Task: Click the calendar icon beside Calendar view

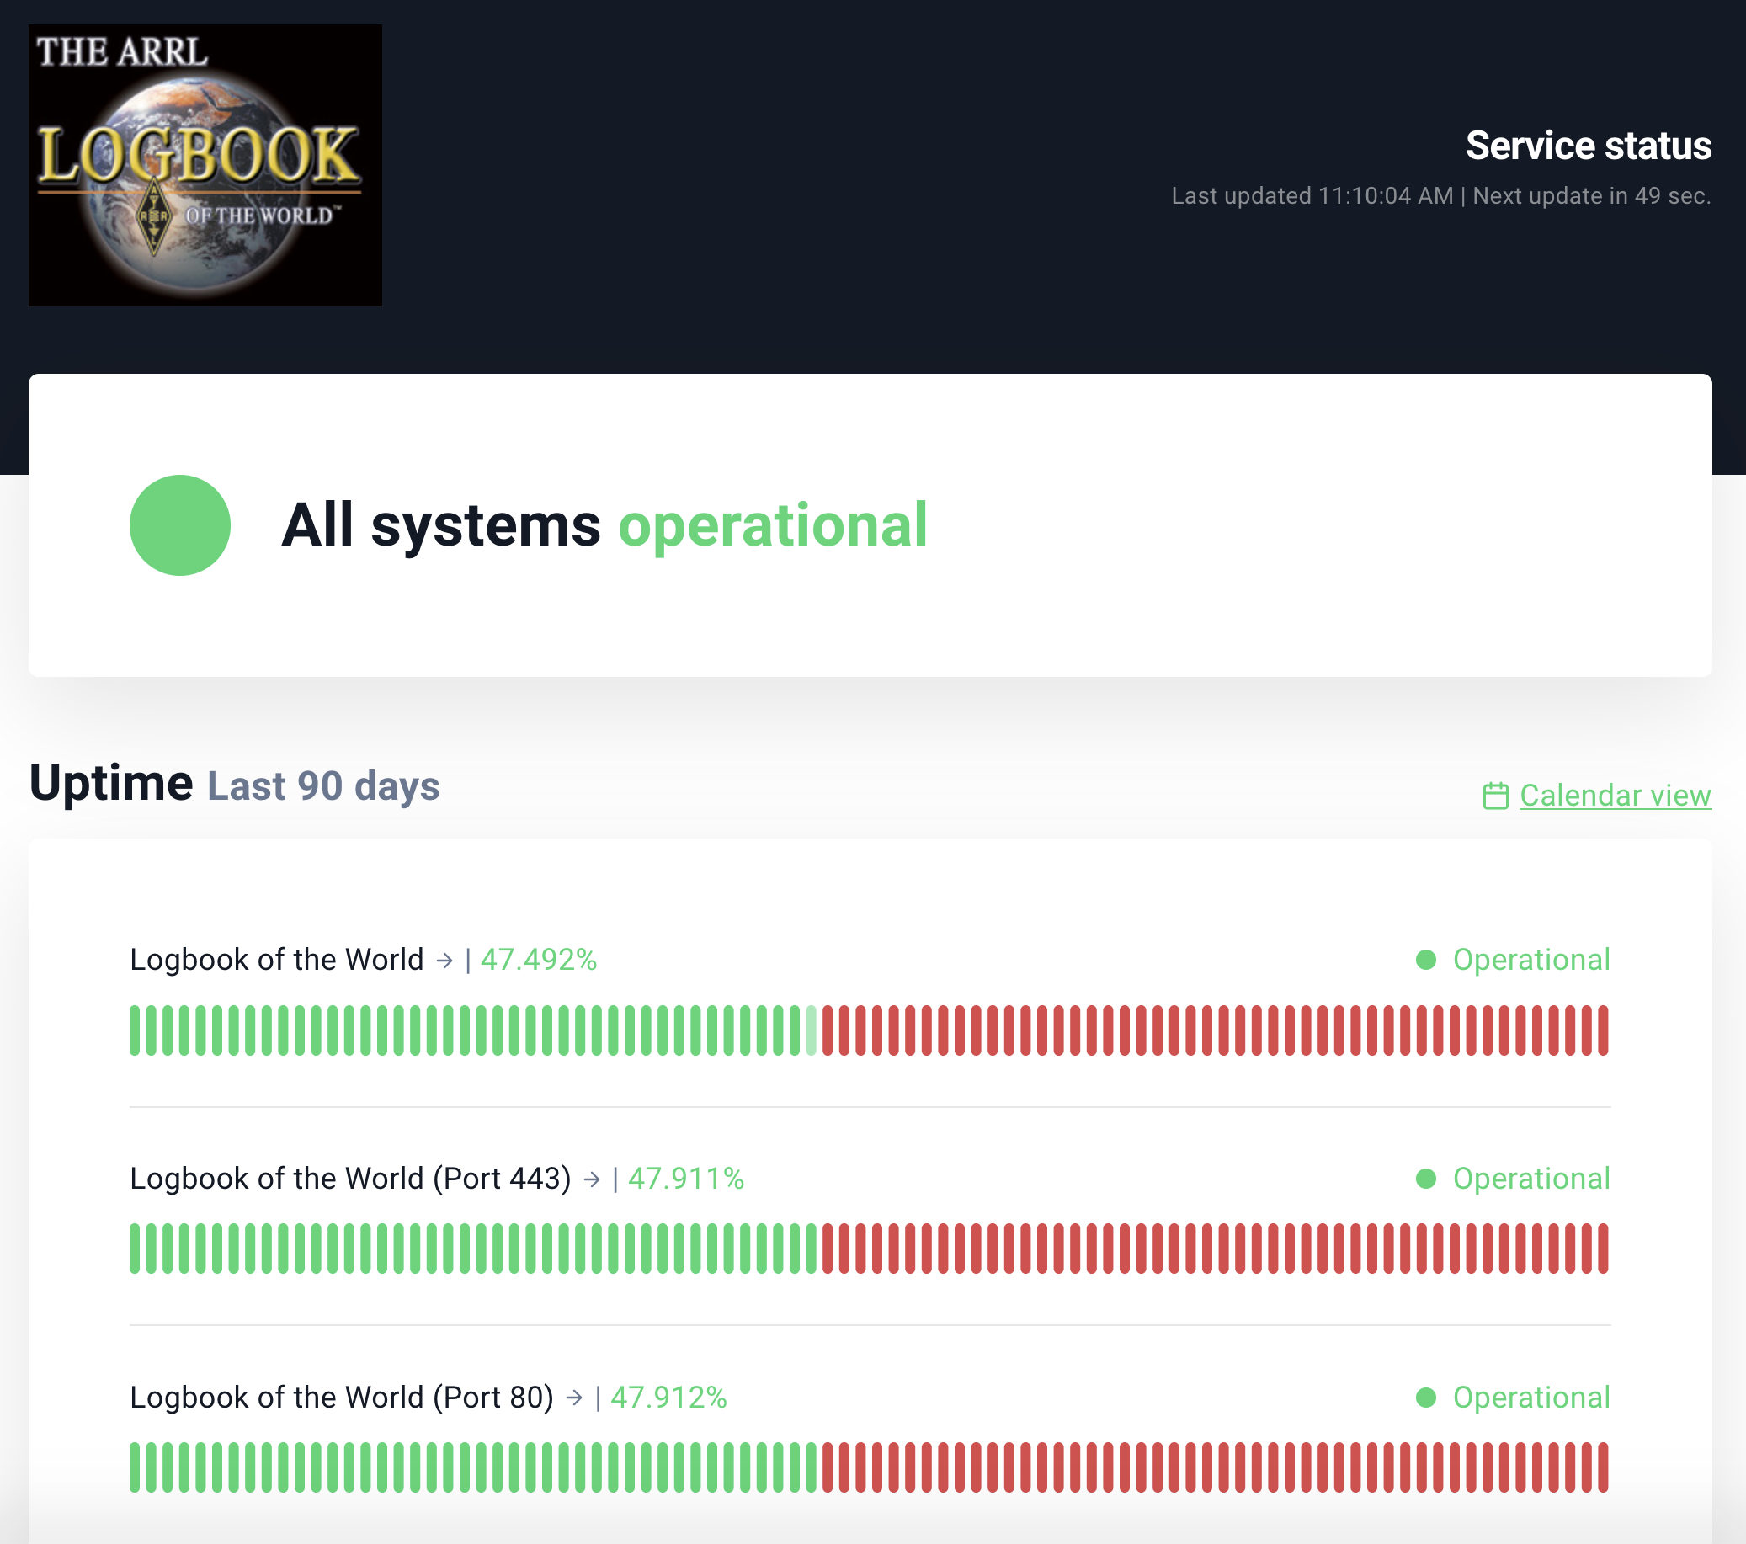Action: [x=1495, y=796]
